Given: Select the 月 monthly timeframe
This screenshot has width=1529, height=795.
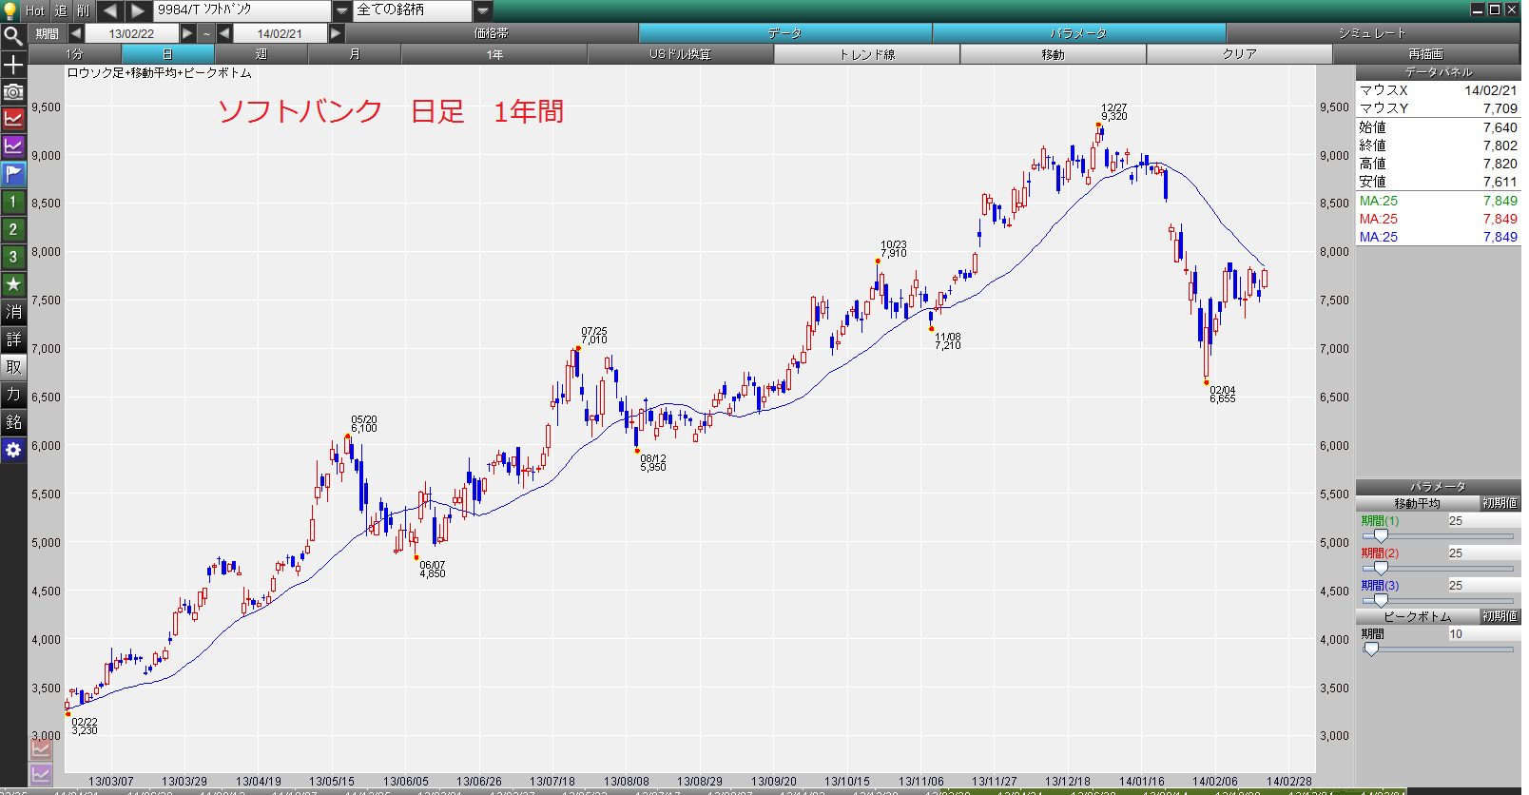Looking at the screenshot, I should 355,54.
